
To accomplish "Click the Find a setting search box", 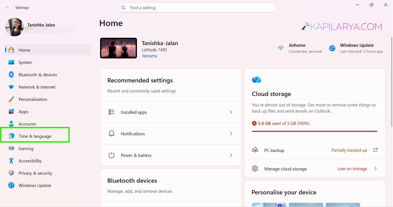I will pos(196,8).
